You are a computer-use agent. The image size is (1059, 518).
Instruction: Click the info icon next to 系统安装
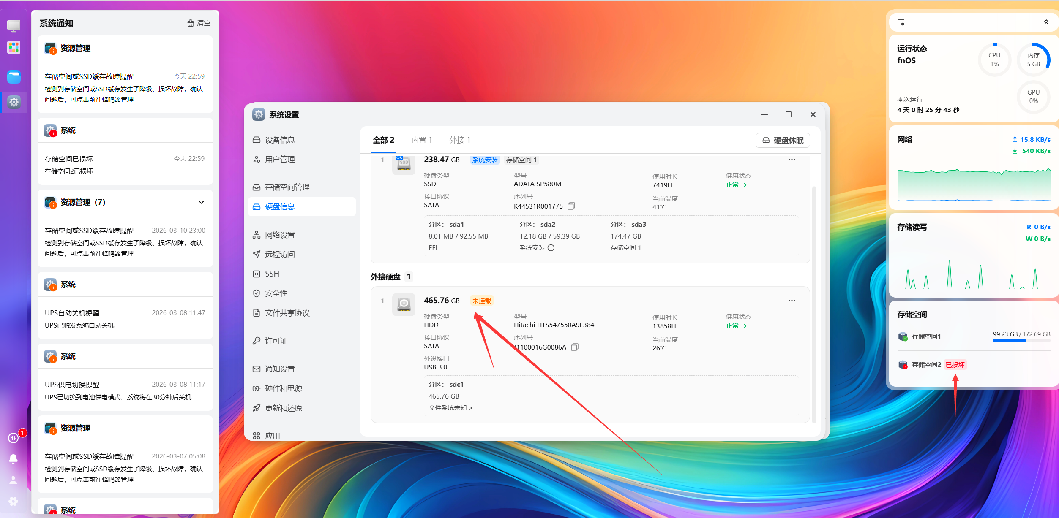click(551, 248)
